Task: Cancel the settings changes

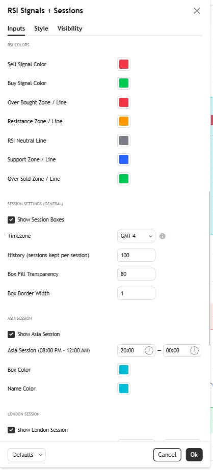Action: point(167,455)
